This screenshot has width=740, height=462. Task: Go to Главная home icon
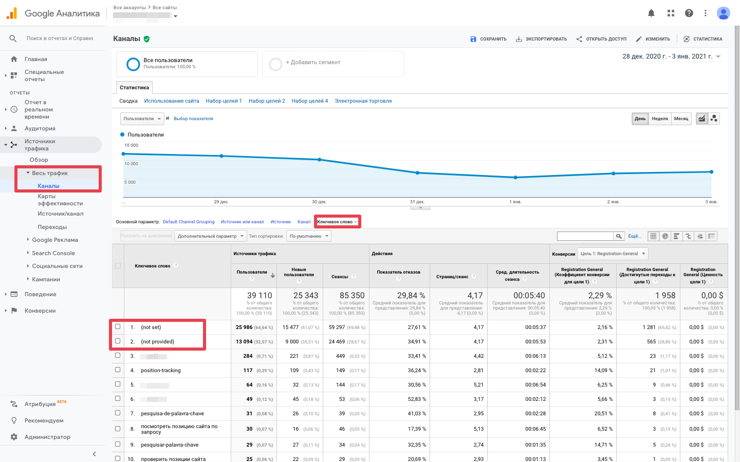pyautogui.click(x=14, y=59)
